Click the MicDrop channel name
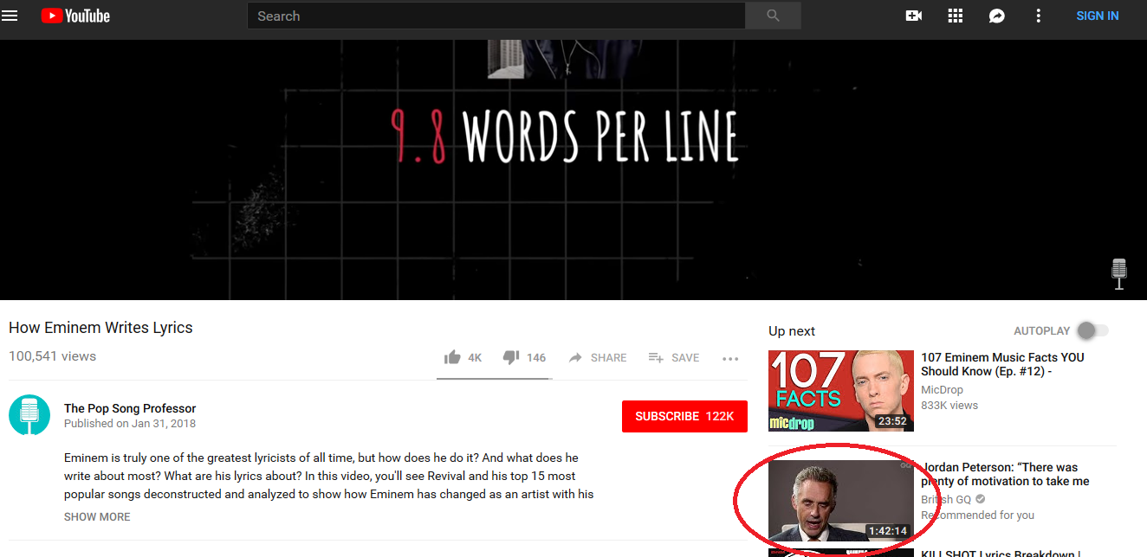The image size is (1147, 557). (942, 390)
